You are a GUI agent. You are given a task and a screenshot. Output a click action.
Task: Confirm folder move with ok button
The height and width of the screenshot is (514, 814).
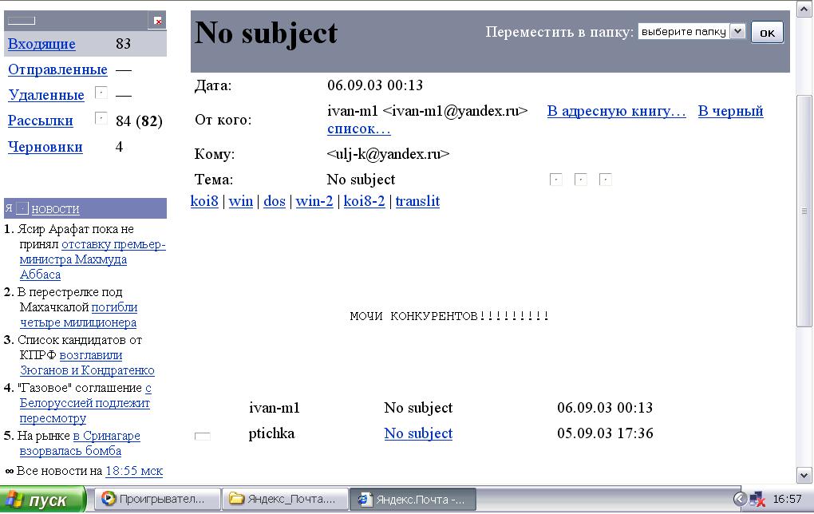[767, 33]
